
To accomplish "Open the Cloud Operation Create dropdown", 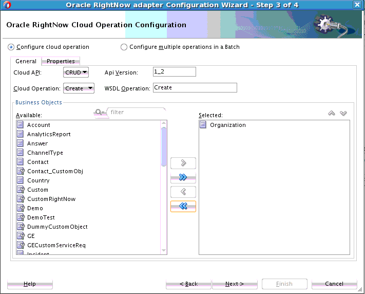I will tap(79, 88).
